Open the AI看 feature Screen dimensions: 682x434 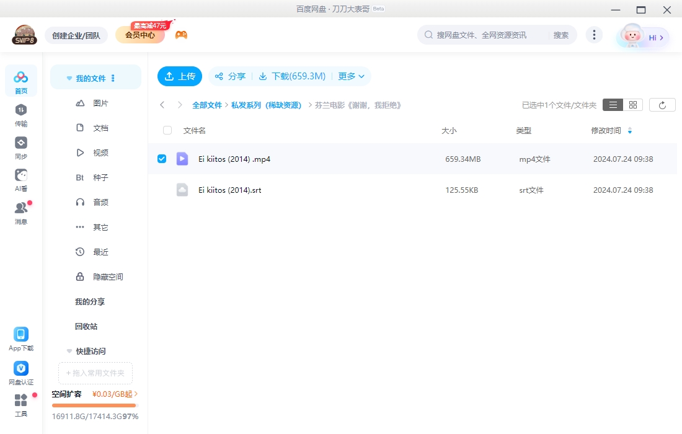tap(20, 178)
